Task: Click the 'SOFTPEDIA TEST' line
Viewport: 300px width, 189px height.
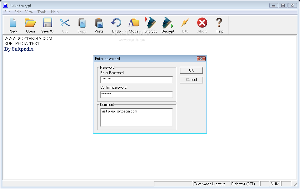Action: pos(22,44)
